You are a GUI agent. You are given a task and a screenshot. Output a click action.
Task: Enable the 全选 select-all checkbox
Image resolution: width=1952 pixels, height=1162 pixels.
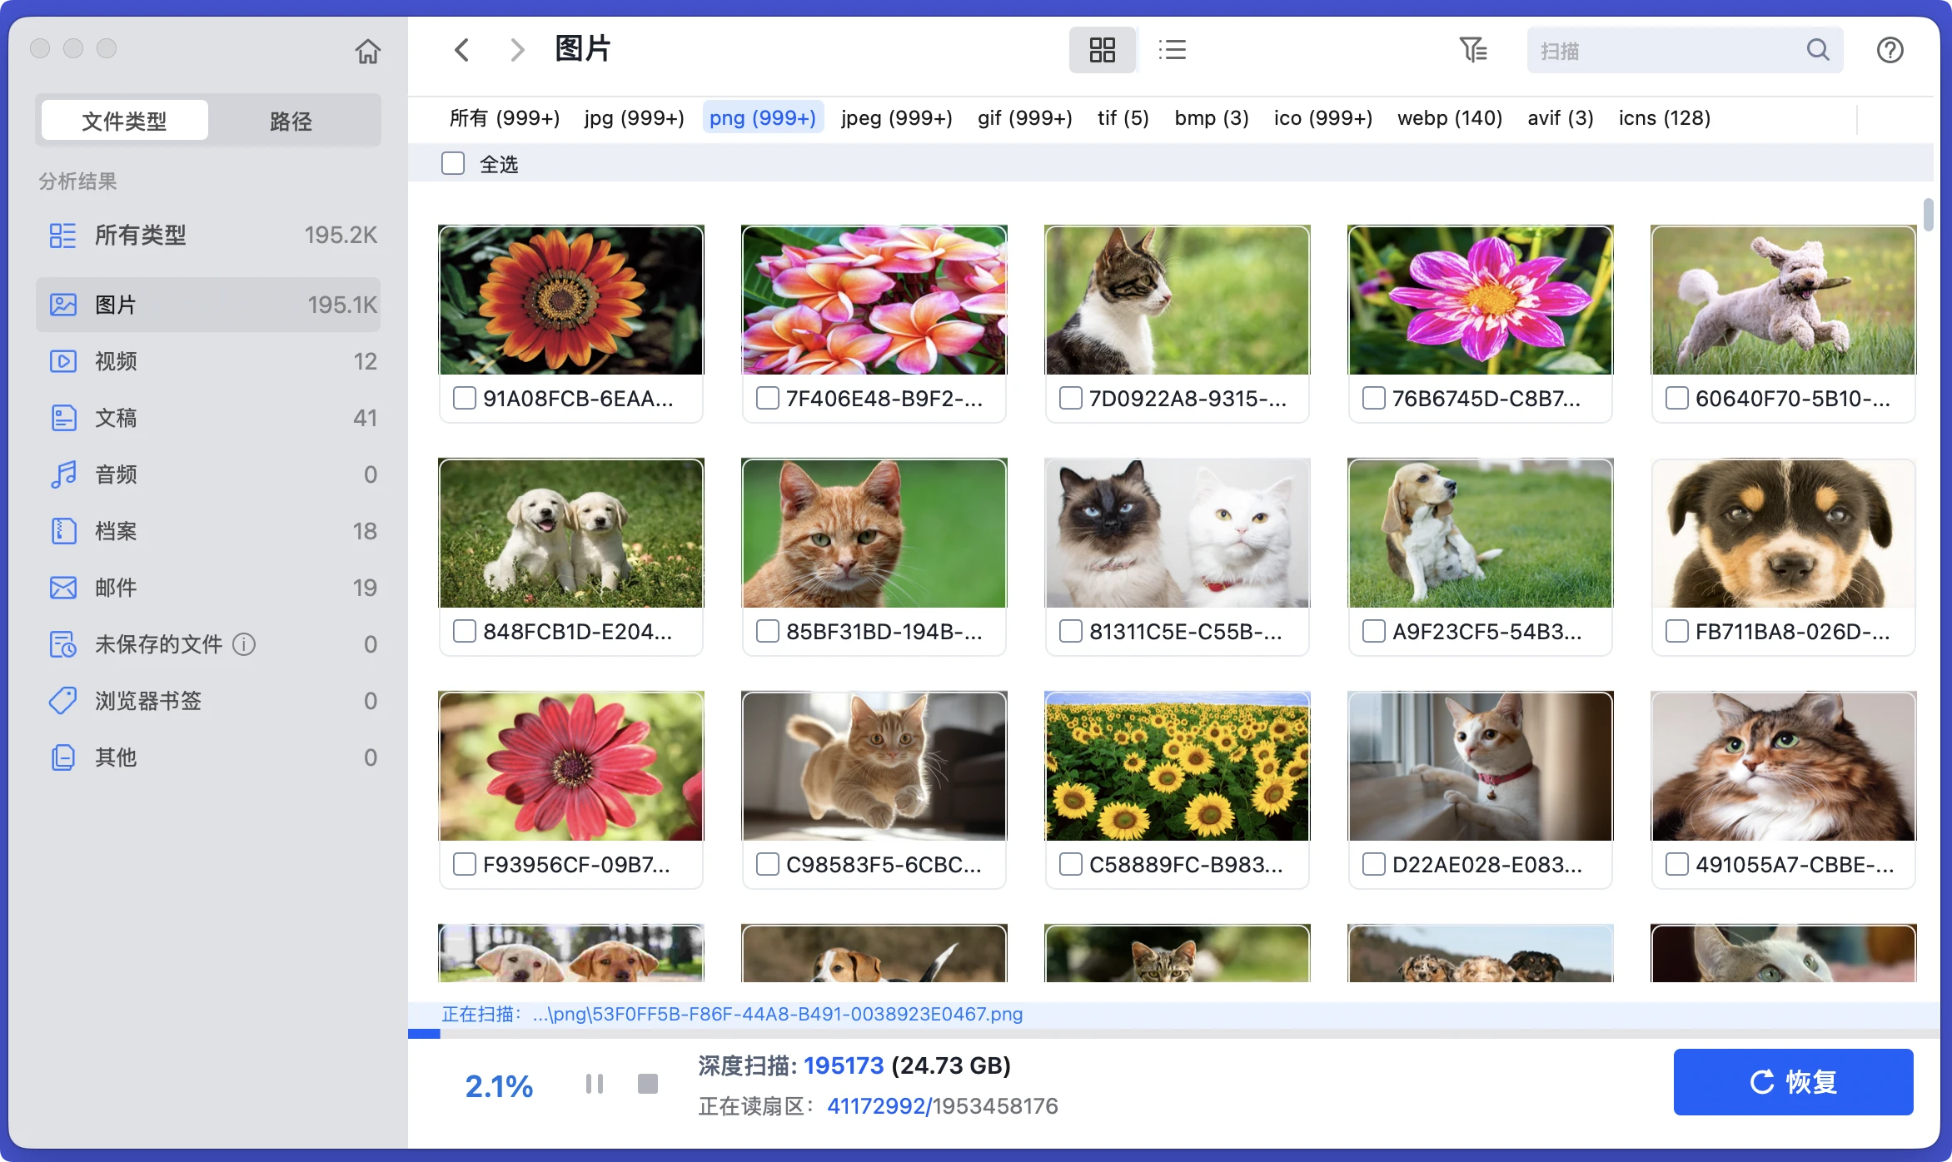(452, 163)
